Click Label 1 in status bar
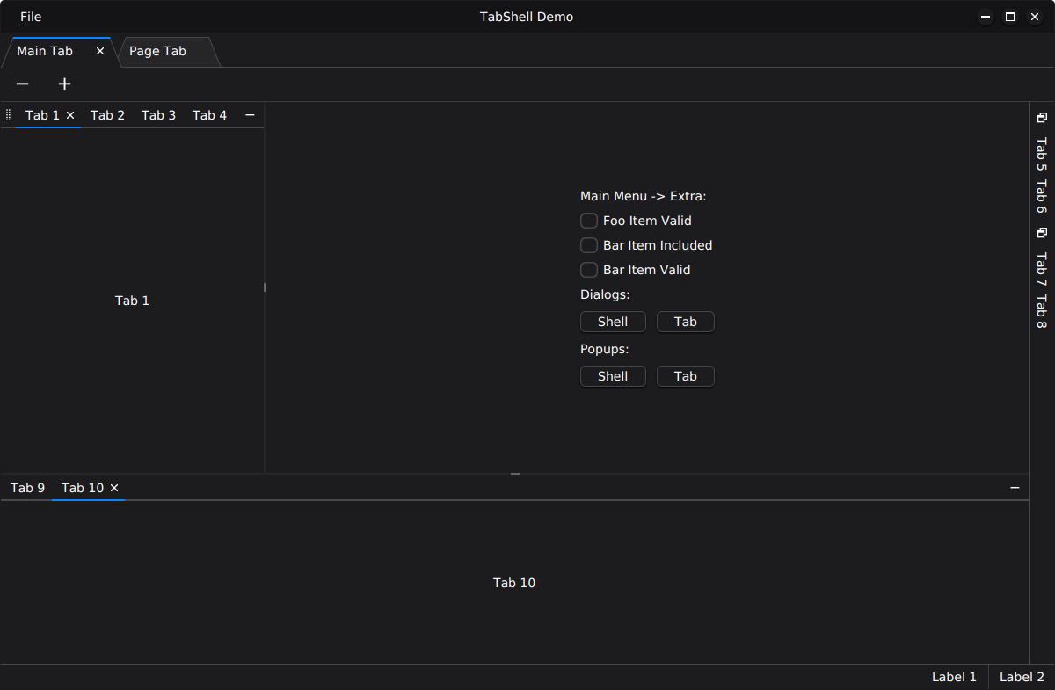Image resolution: width=1055 pixels, height=690 pixels. pyautogui.click(x=954, y=677)
